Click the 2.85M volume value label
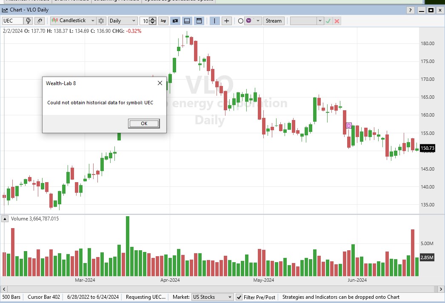The image size is (445, 303). tap(427, 257)
